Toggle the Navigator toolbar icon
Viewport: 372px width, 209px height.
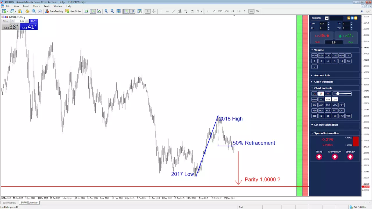pos(27,11)
